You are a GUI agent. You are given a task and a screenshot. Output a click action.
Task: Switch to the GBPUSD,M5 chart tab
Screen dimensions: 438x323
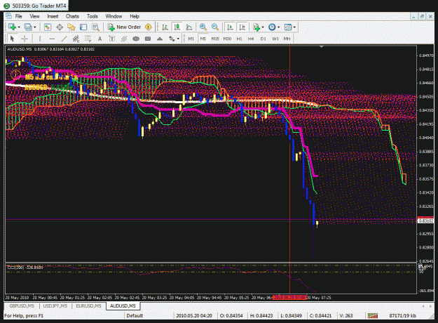[x=22, y=306]
